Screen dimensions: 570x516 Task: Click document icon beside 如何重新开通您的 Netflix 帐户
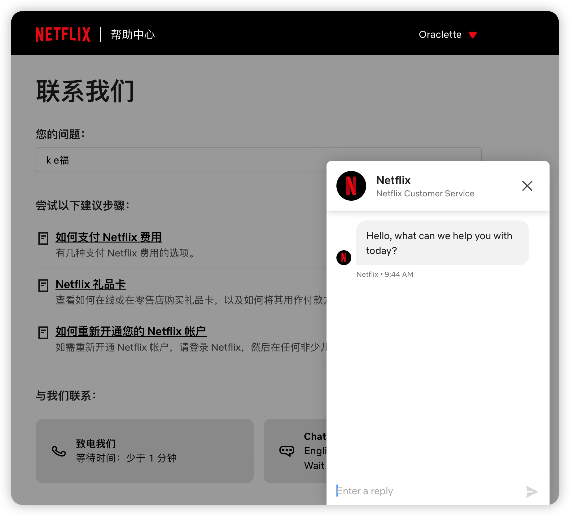tap(43, 332)
